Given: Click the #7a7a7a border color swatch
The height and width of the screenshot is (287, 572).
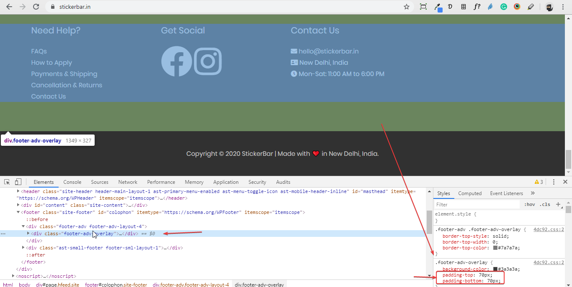Looking at the screenshot, I should pyautogui.click(x=495, y=248).
